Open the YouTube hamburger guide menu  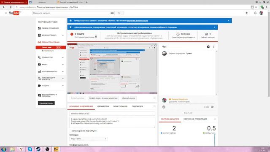5,13
